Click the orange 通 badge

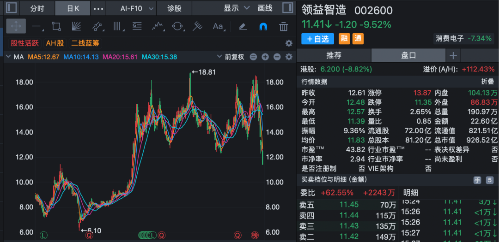[358, 39]
